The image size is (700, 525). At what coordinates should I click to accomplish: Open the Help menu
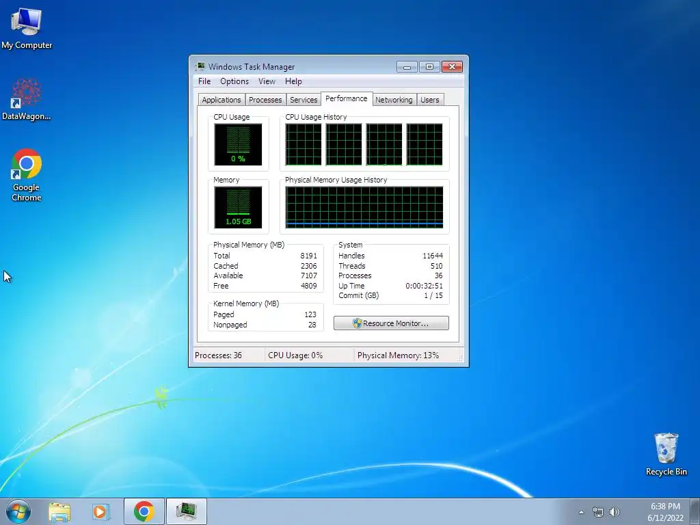(293, 81)
